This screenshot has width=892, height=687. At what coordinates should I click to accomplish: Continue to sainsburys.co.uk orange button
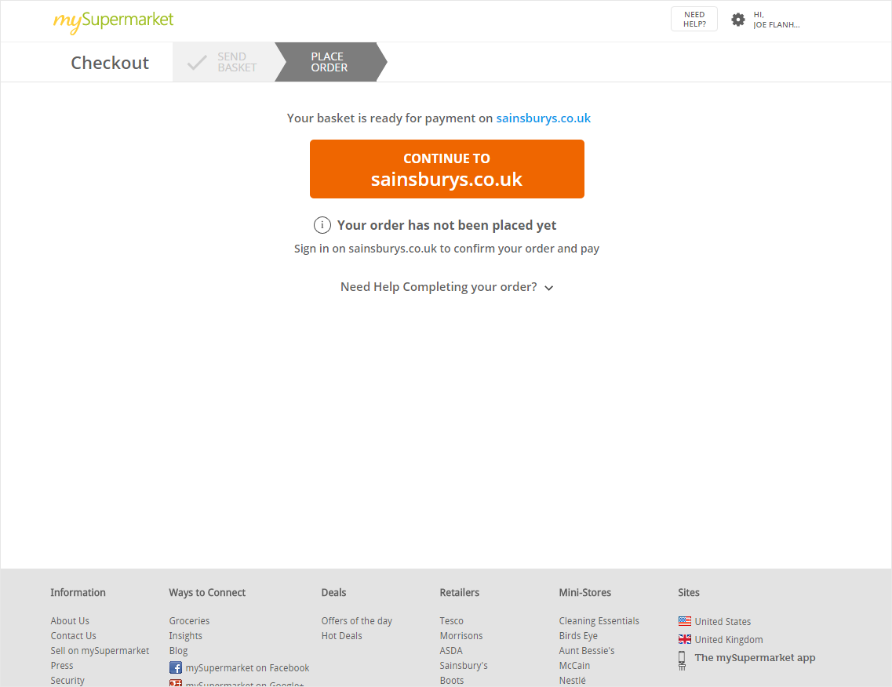(x=446, y=169)
